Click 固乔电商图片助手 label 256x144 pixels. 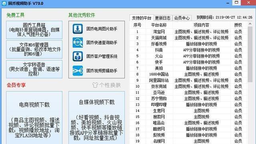pos(102,29)
